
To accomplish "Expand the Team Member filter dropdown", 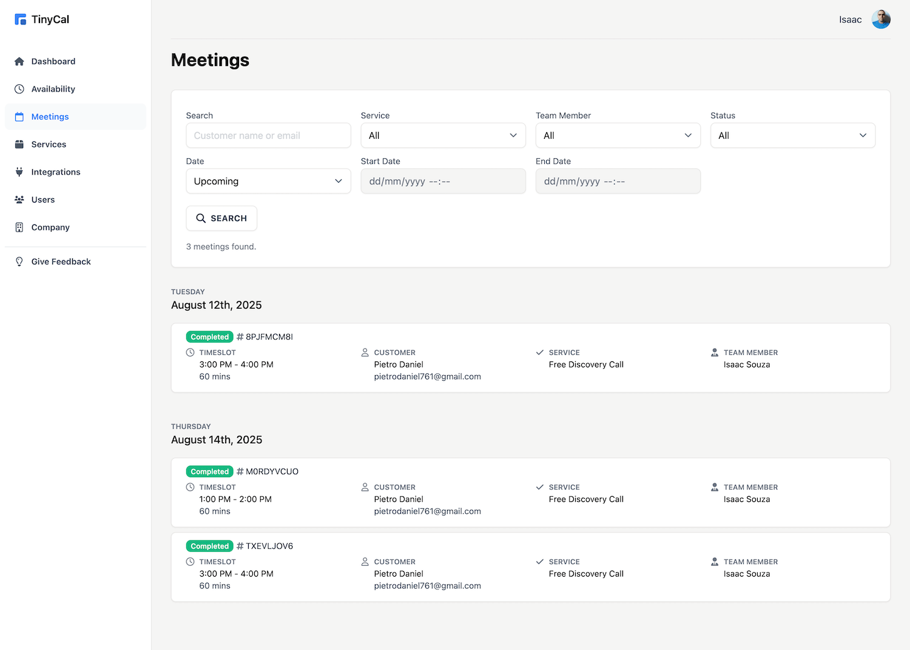I will pos(618,135).
